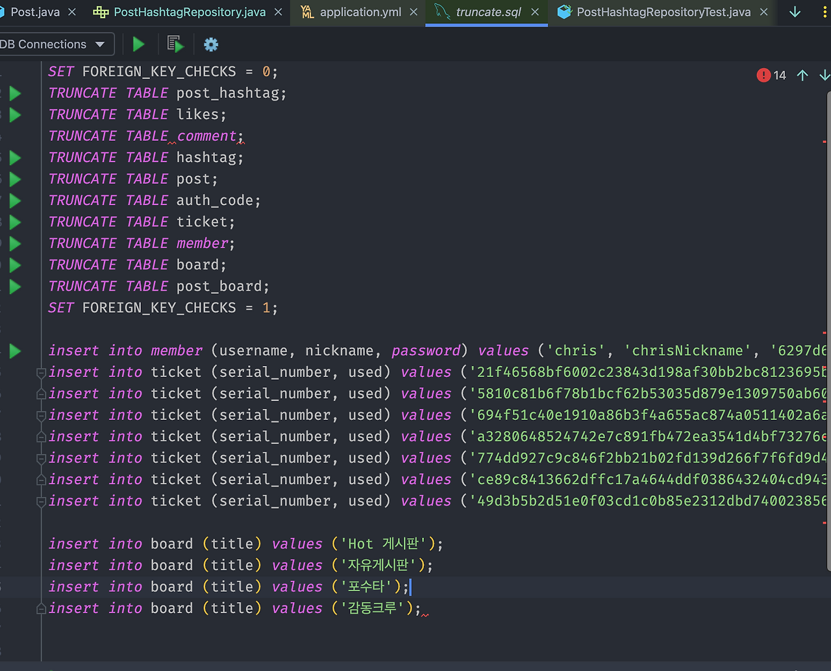Fold the ticket insert starting with '774dd92'
The height and width of the screenshot is (671, 831).
(x=41, y=458)
